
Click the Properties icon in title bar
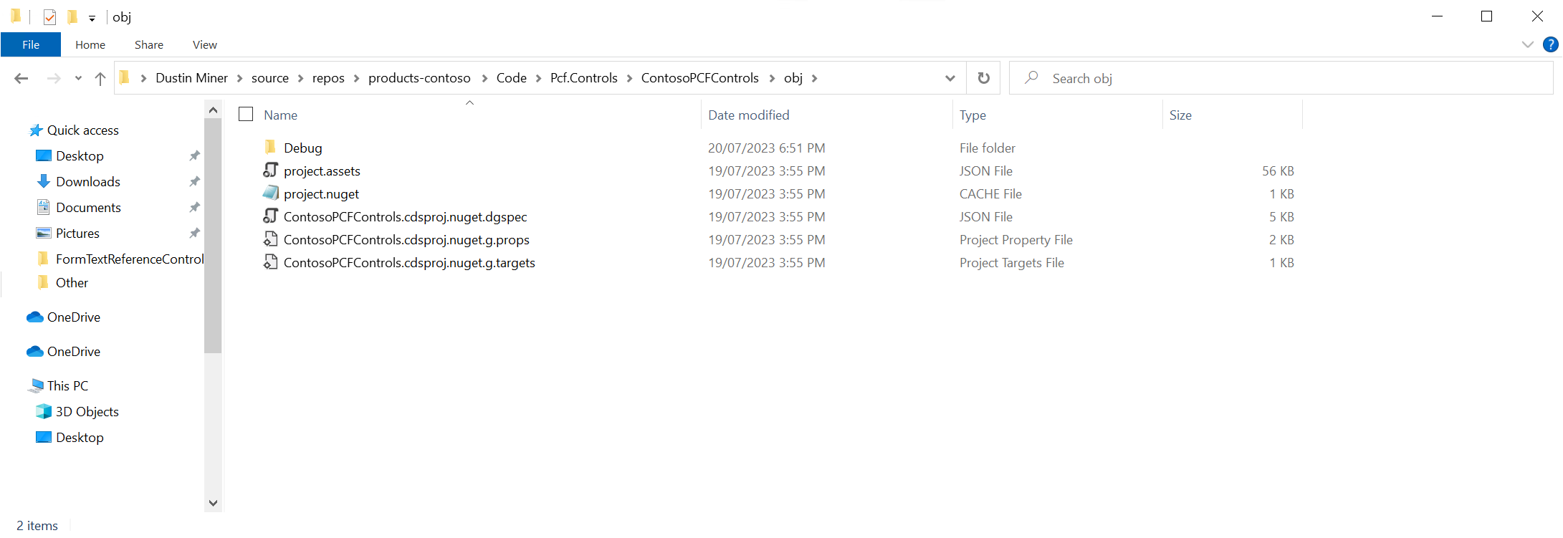coord(49,17)
